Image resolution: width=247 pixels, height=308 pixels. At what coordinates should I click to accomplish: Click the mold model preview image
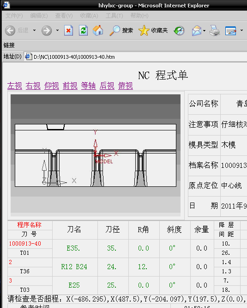tap(96, 155)
